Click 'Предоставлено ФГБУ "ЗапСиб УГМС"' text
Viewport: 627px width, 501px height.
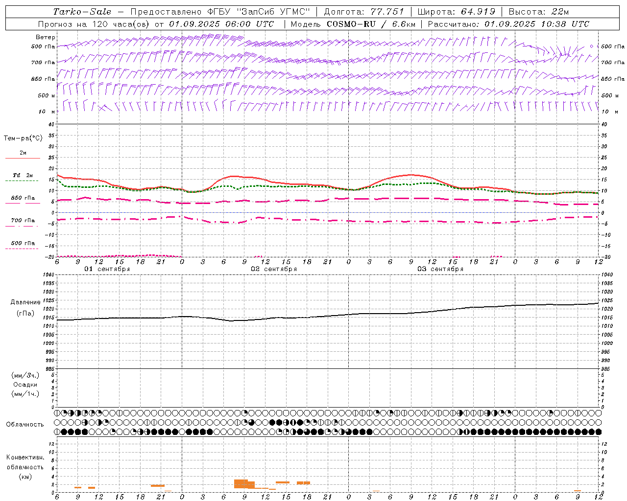pos(220,12)
